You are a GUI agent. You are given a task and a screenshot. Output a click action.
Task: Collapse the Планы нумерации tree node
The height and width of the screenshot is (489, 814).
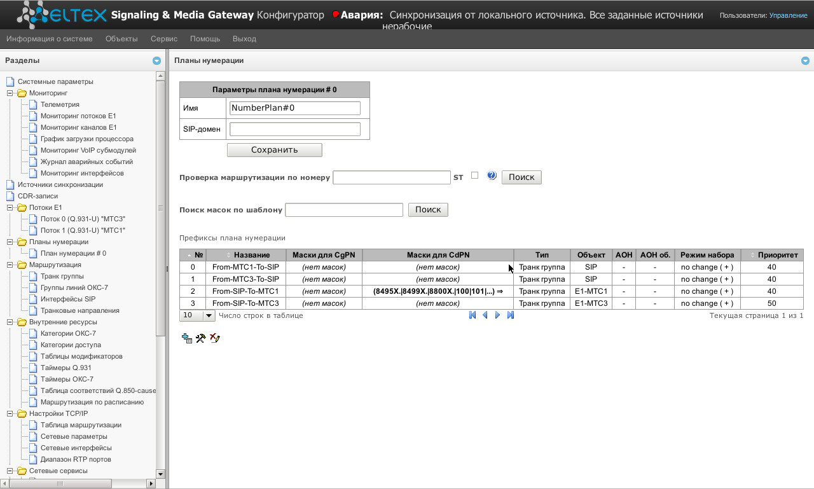point(10,242)
